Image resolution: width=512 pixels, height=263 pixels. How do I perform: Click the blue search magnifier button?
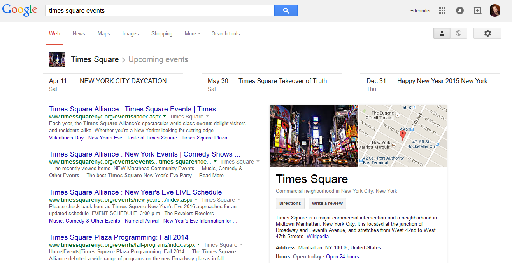tap(286, 10)
